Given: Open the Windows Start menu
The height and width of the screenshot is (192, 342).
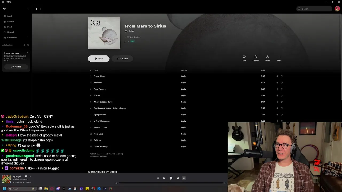Looking at the screenshot, I should click(x=4, y=189).
